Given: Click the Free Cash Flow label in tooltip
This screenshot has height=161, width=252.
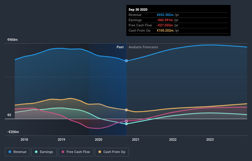Looking at the screenshot, I should (x=140, y=25).
